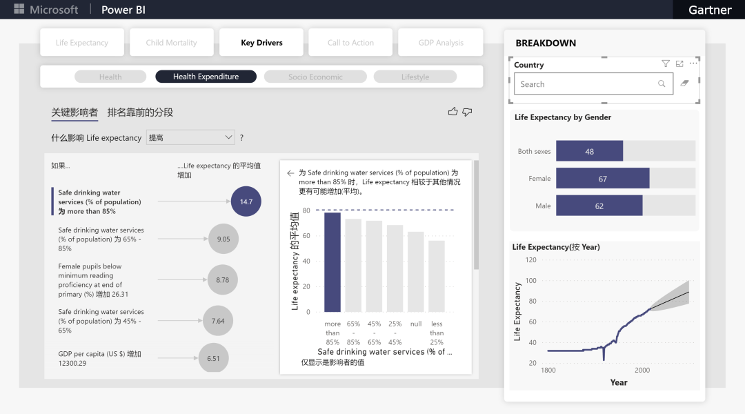Viewport: 745px width, 414px height.
Task: Open more options ellipsis on Country slicer
Action: click(x=693, y=63)
